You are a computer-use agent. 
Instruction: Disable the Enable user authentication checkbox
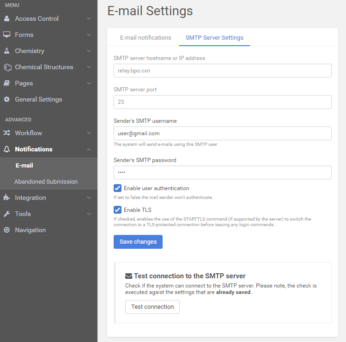117,188
